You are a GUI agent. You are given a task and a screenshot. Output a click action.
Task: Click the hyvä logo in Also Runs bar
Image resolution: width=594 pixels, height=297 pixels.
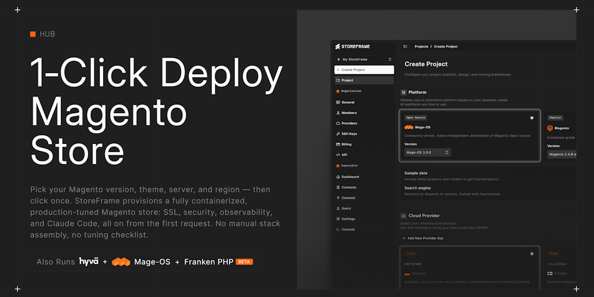[x=89, y=262]
